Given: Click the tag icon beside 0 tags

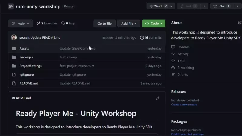Looking at the screenshot, I should [x=63, y=23].
